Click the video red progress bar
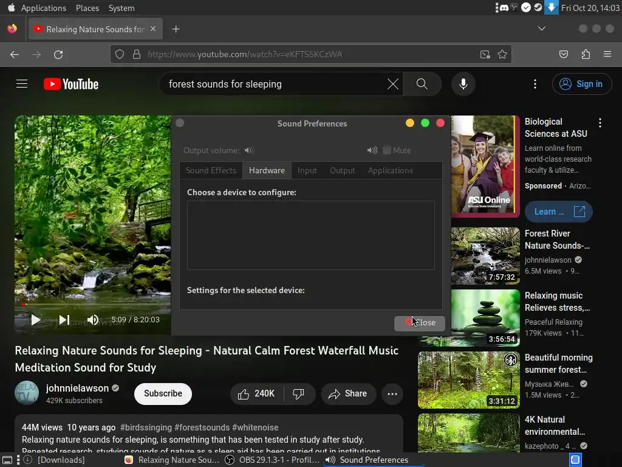This screenshot has width=622, height=467. click(93, 304)
